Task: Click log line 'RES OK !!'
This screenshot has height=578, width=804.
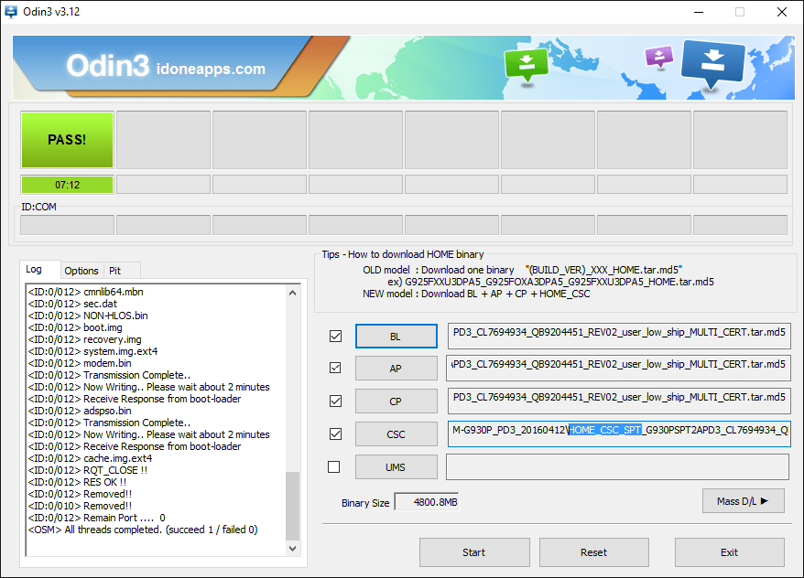Action: coord(77,482)
